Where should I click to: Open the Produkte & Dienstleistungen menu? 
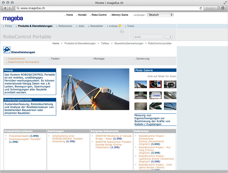(35, 26)
